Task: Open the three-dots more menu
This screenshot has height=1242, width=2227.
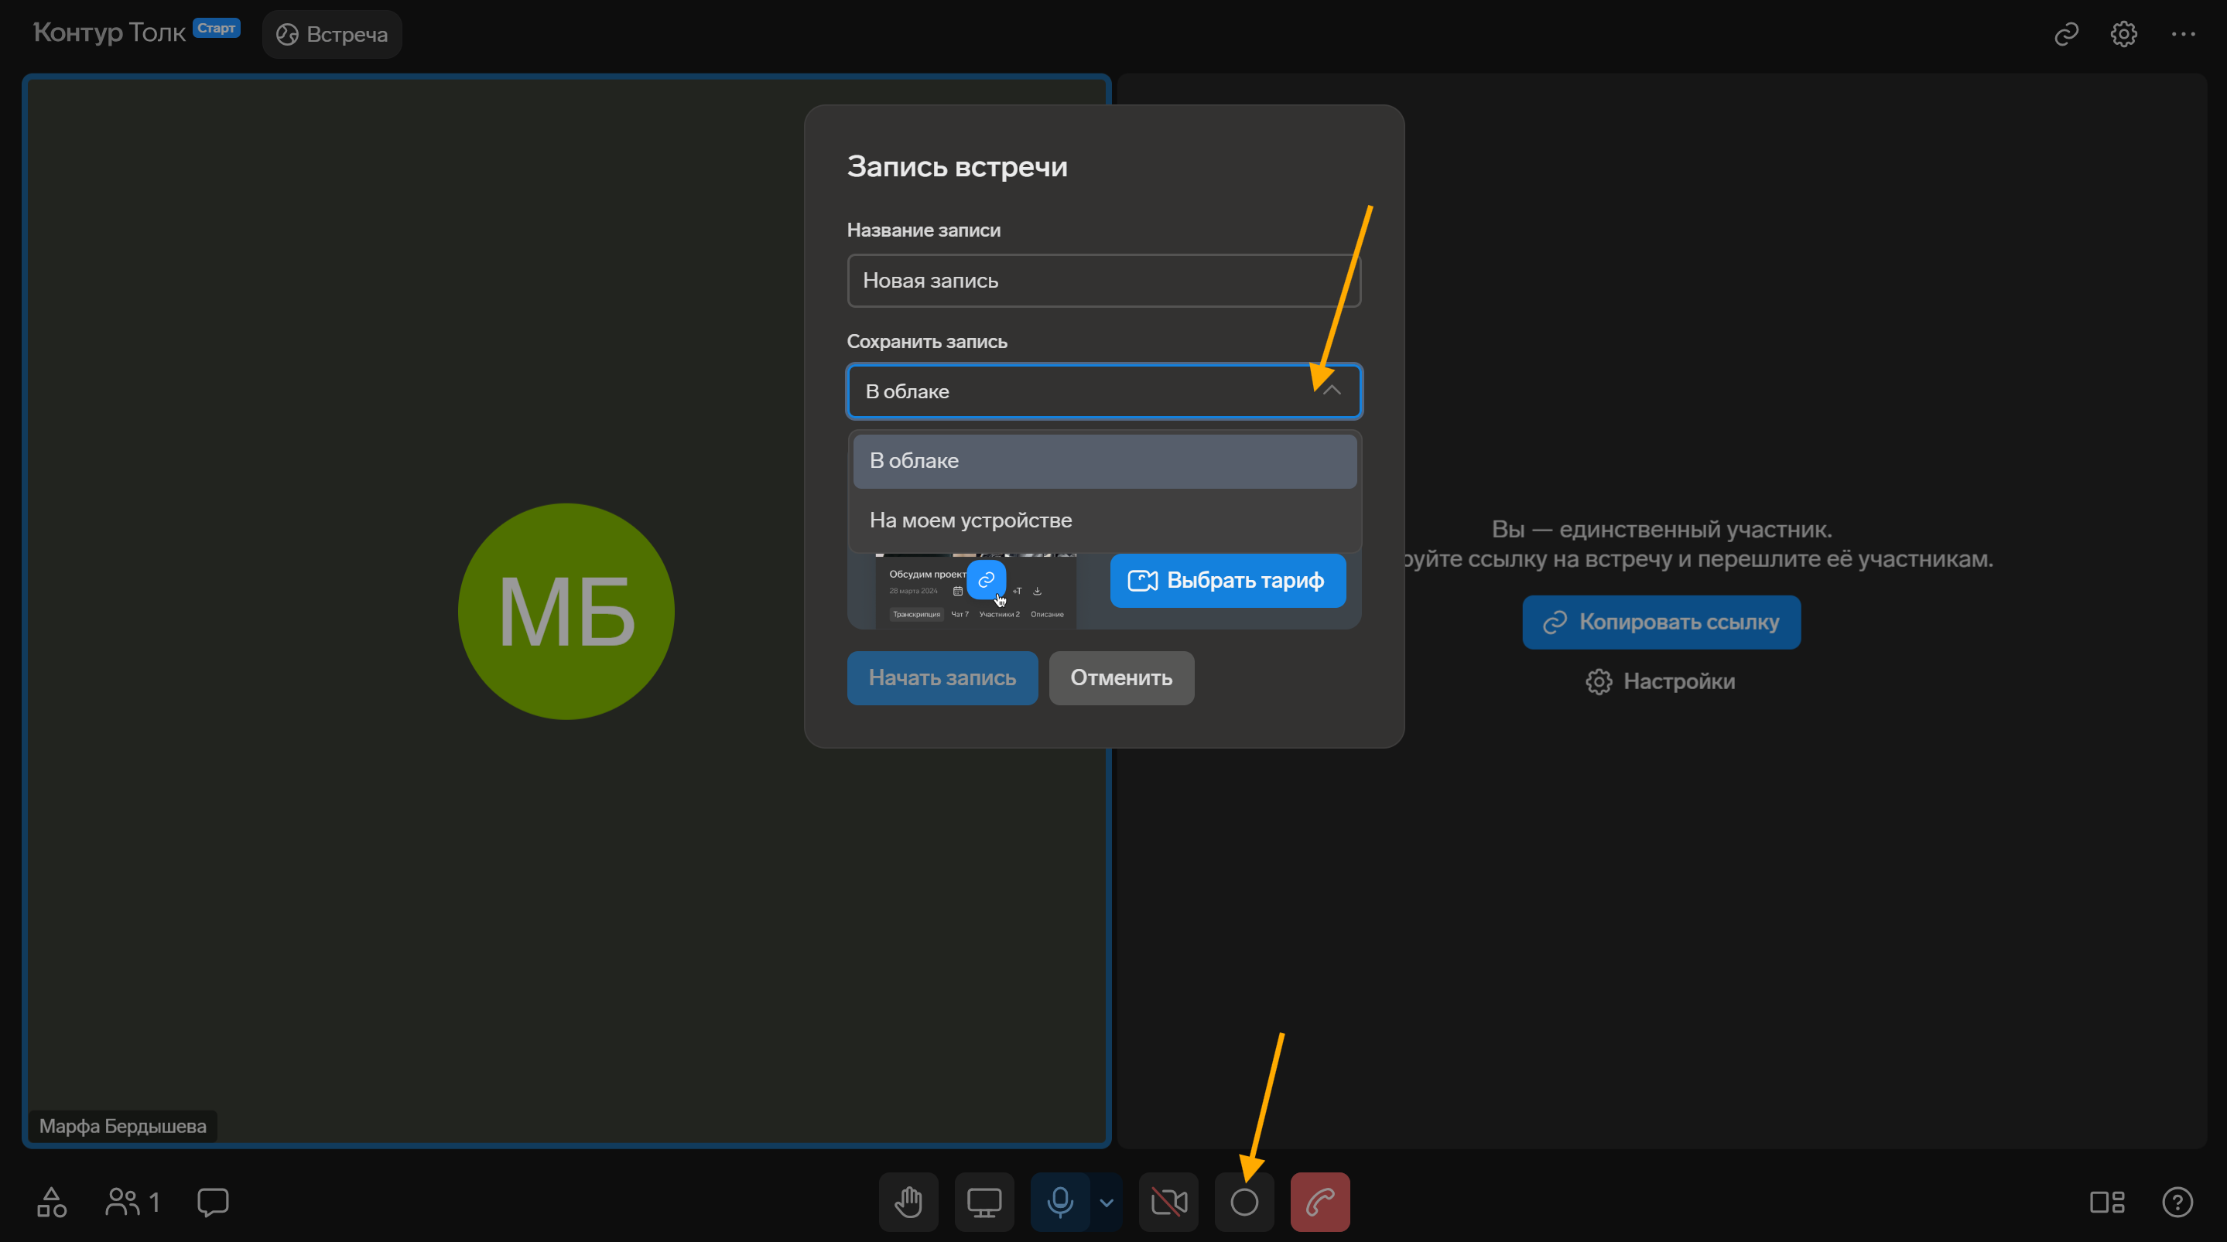Action: click(x=2183, y=35)
